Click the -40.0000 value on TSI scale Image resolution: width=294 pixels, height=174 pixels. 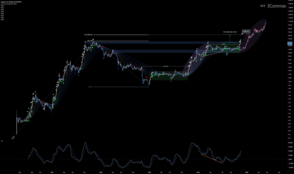(290, 167)
